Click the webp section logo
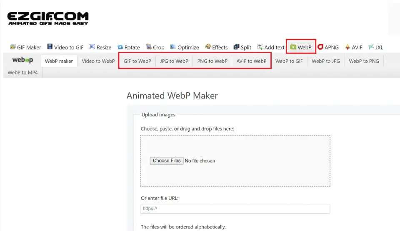This screenshot has width=400, height=231. [22, 60]
